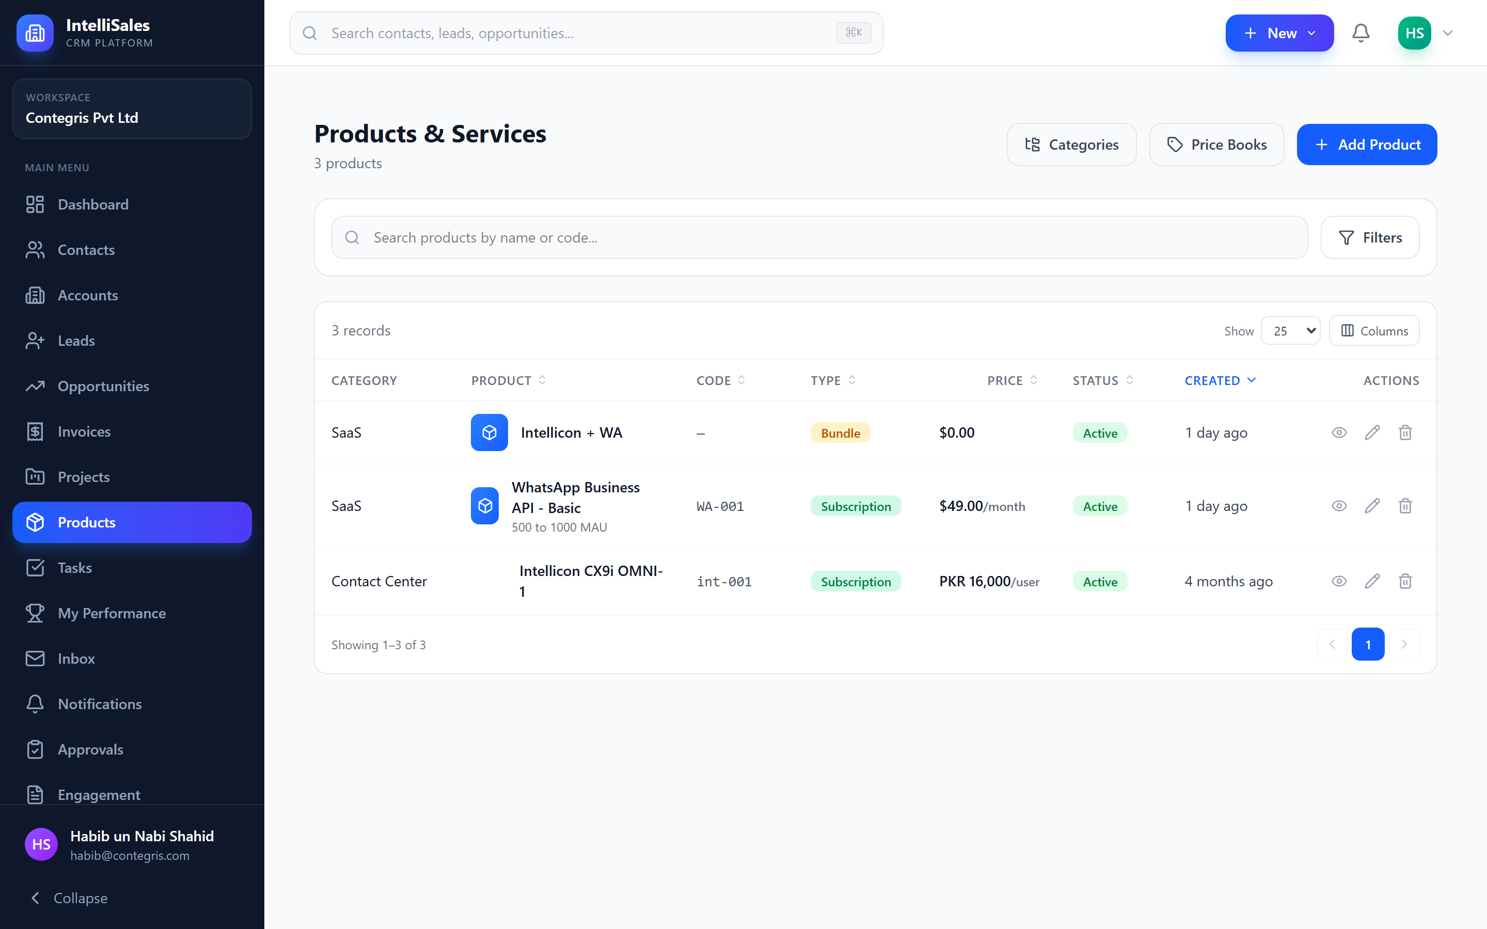1487x929 pixels.
Task: Sort table by Status column
Action: click(1103, 380)
